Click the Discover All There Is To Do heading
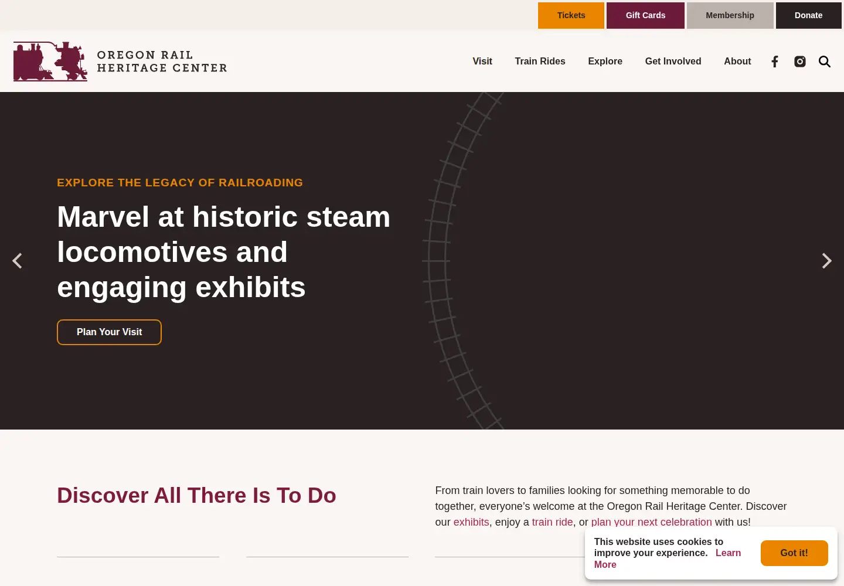Screen dimensions: 844x586 (196, 496)
